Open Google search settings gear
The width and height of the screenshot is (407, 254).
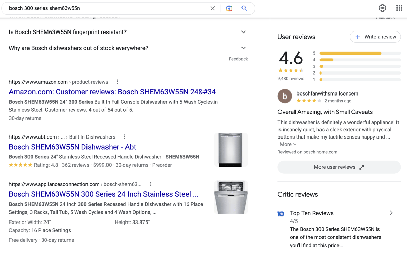[x=382, y=8]
